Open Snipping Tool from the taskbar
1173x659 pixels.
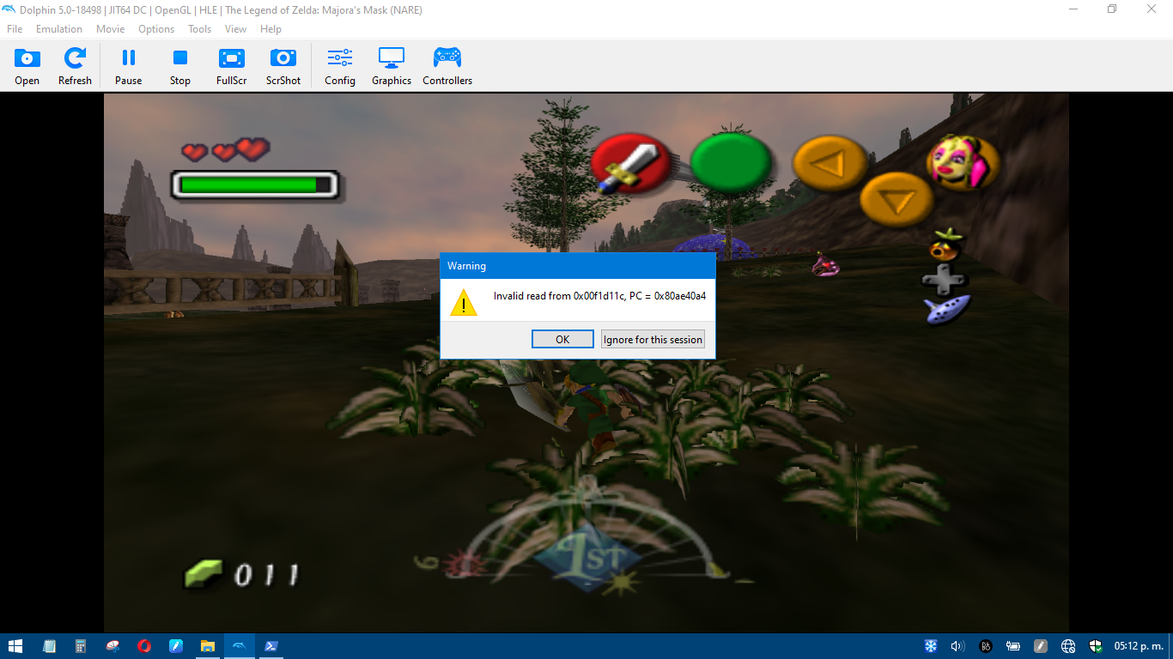click(112, 646)
